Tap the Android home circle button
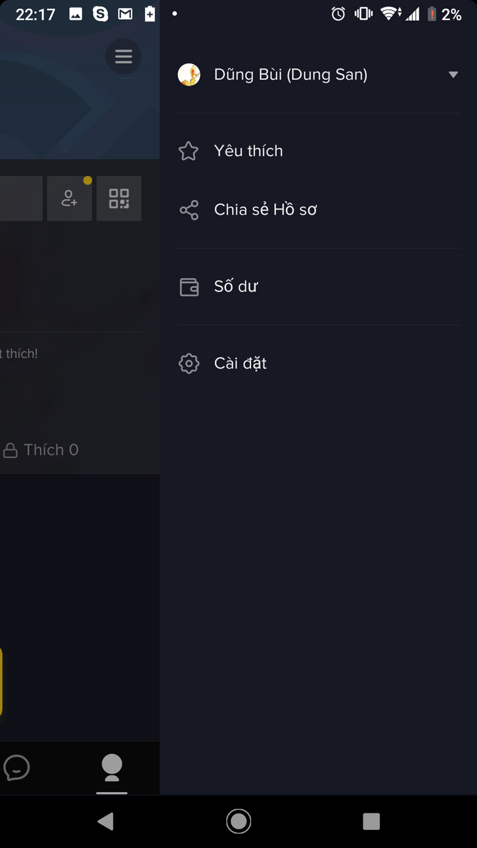The image size is (477, 848). (x=238, y=821)
